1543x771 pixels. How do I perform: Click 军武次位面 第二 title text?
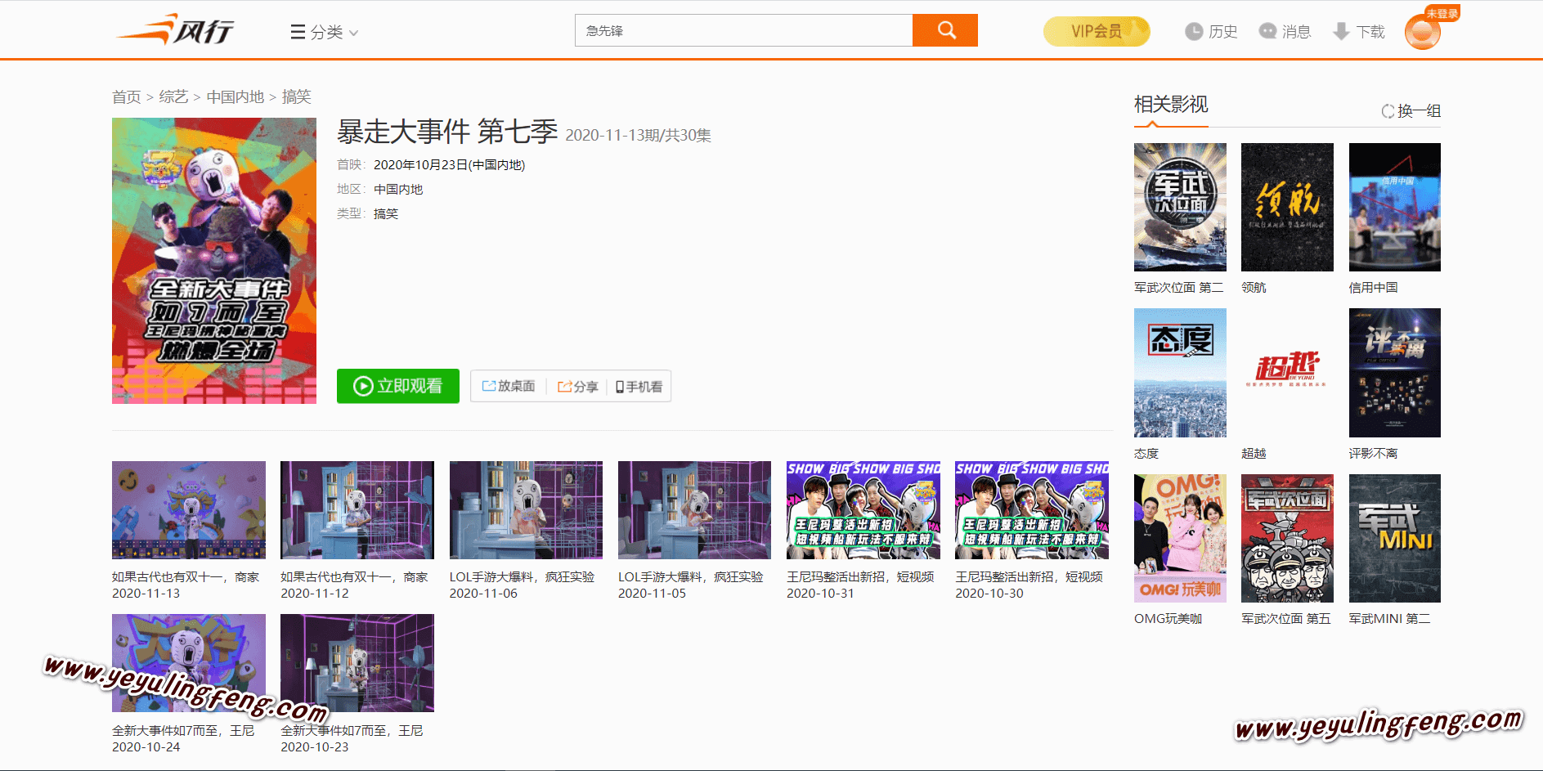[1179, 288]
